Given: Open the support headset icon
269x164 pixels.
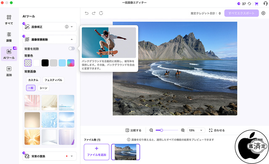Looking at the screenshot, I should point(265,4).
